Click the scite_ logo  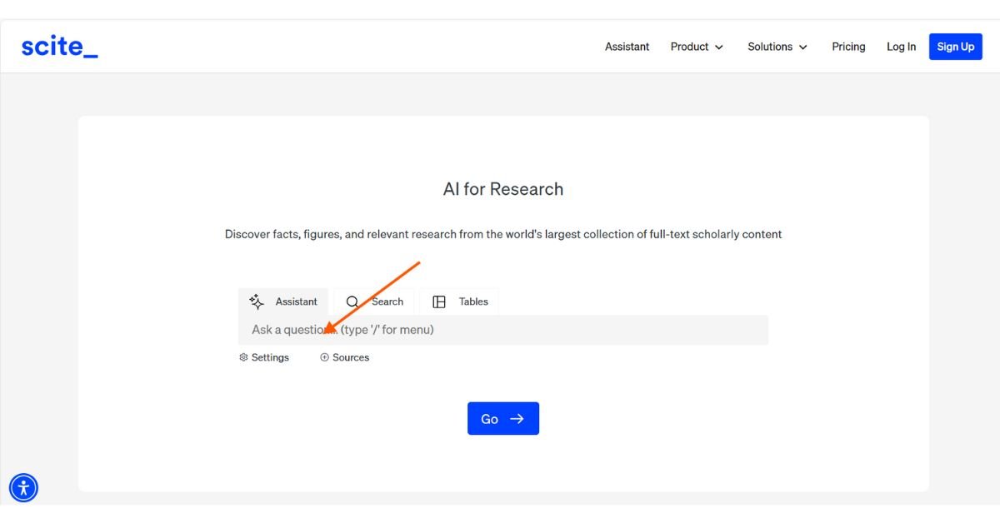click(x=58, y=46)
